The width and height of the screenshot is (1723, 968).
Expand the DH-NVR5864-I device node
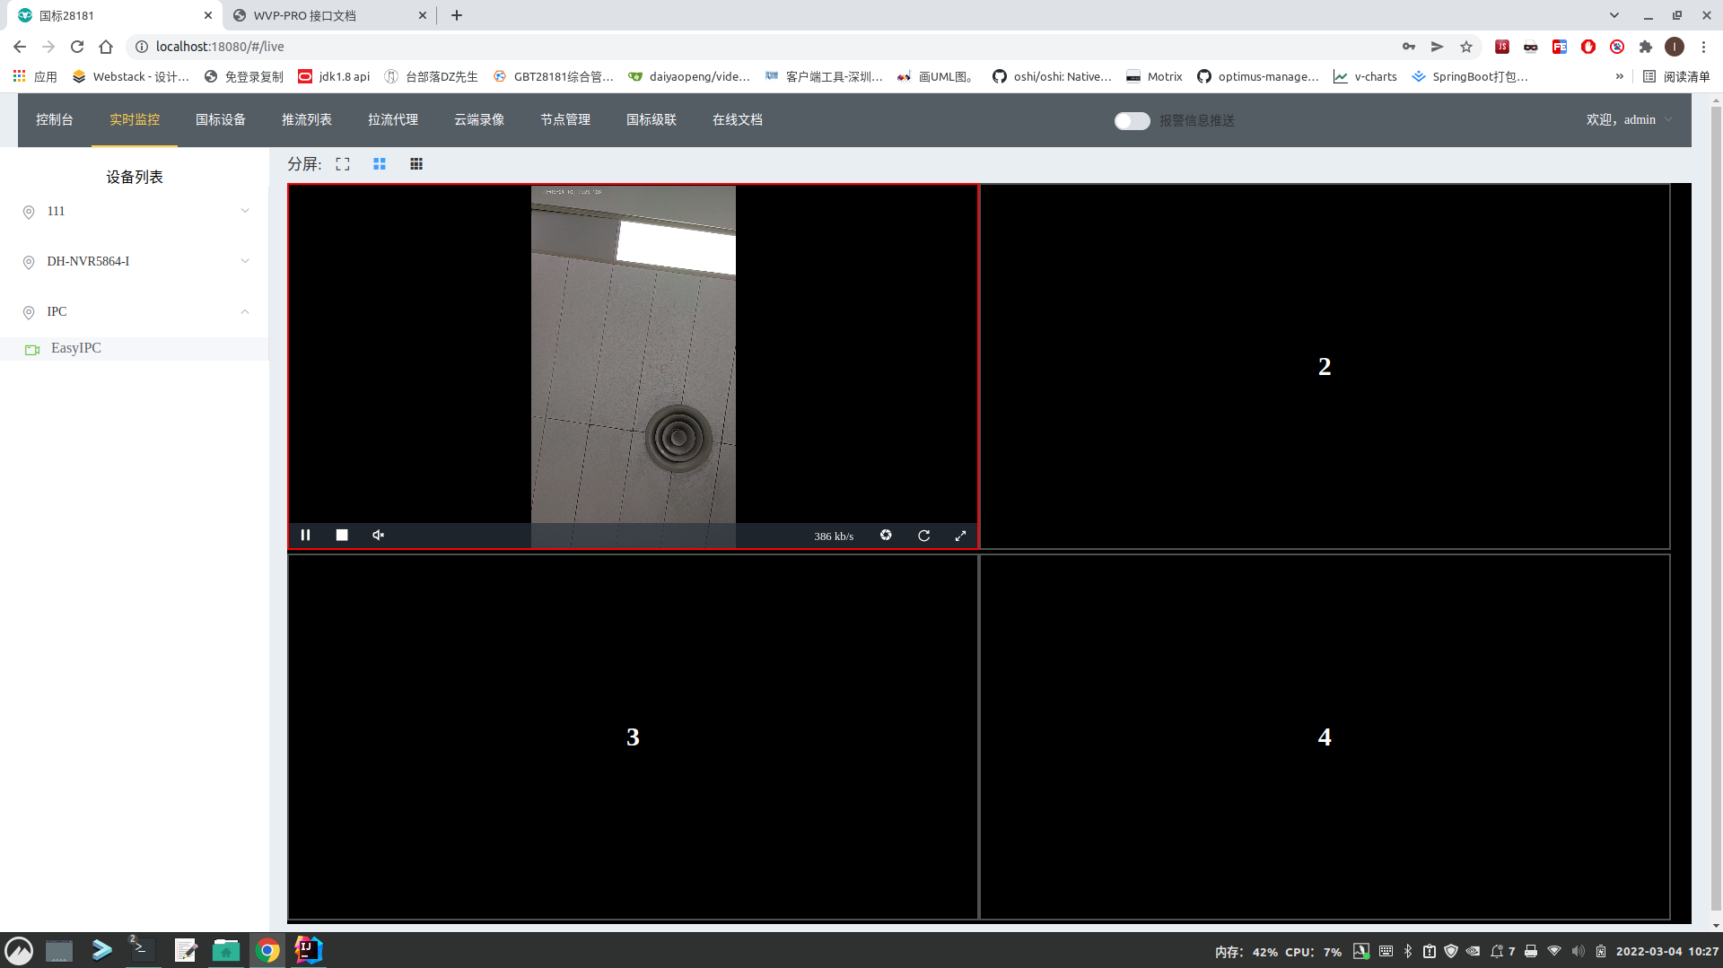pos(245,261)
